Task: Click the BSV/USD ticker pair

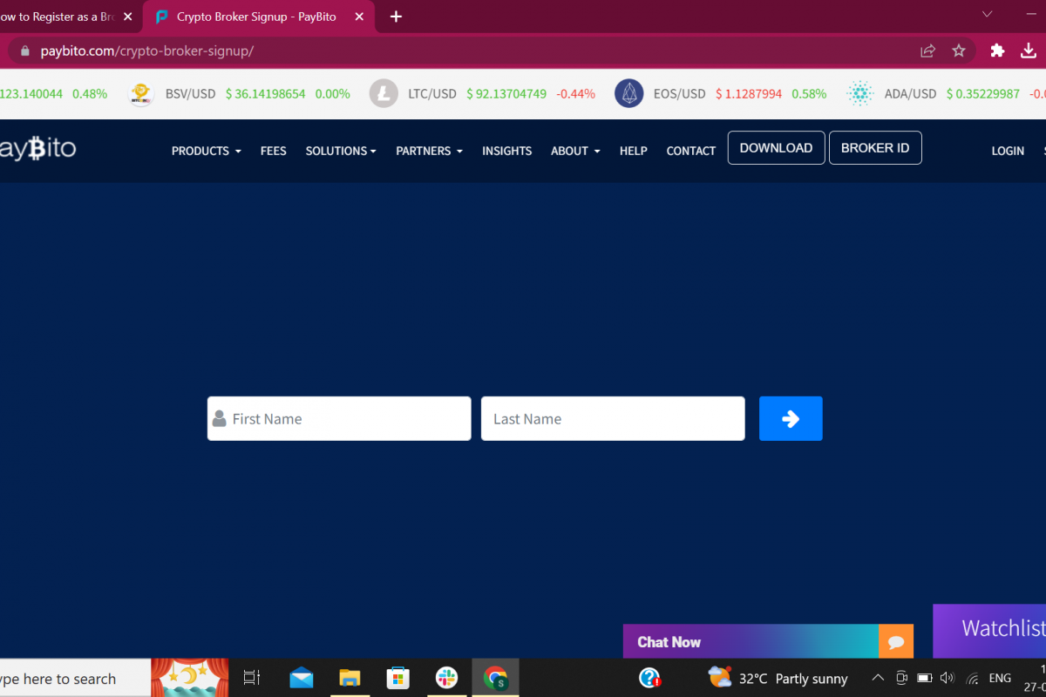Action: pyautogui.click(x=190, y=93)
